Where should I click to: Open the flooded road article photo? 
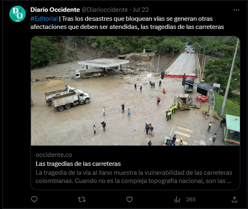135,91
